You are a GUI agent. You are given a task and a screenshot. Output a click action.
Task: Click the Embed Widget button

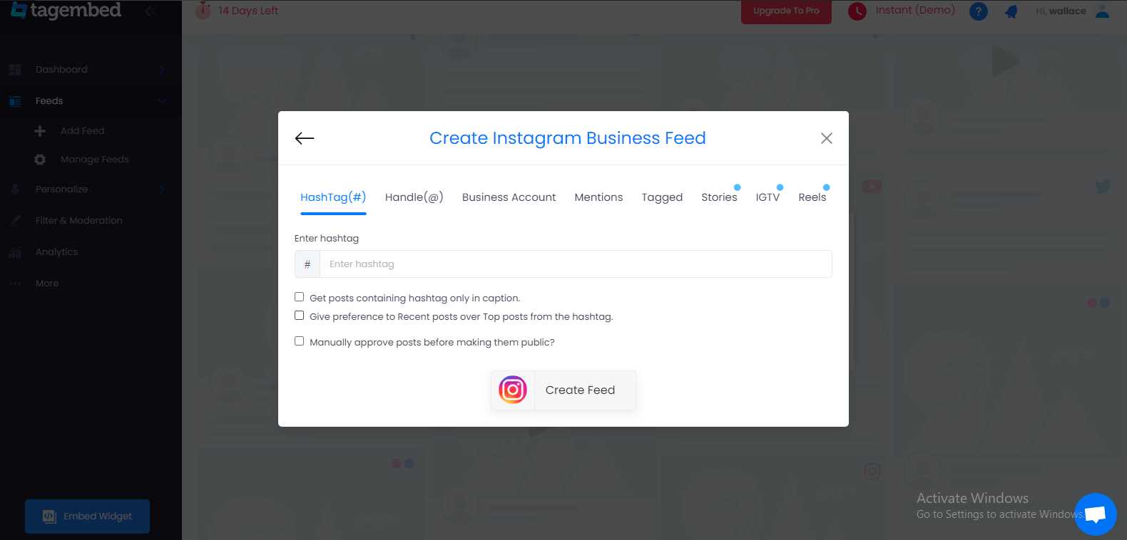pos(87,516)
